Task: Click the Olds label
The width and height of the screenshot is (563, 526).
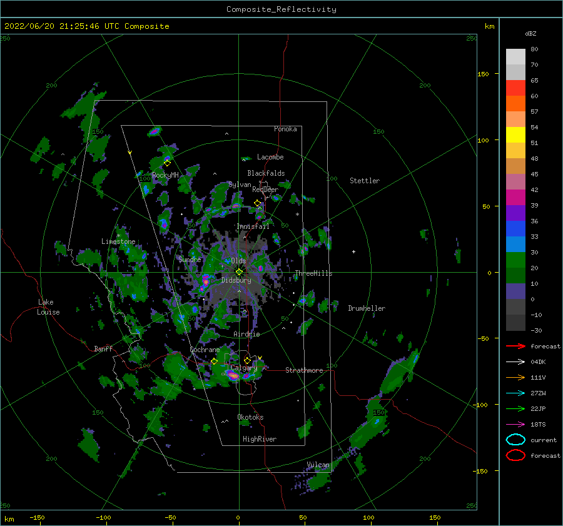Action: (238, 260)
